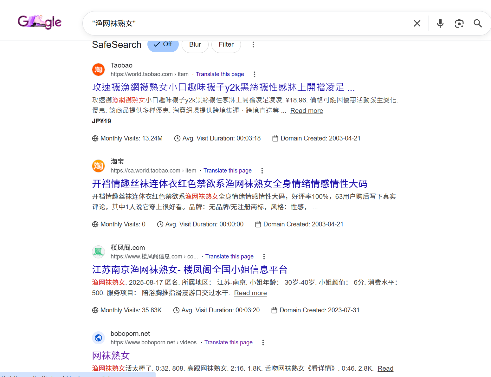Start voice search with the microphone icon

pyautogui.click(x=440, y=23)
